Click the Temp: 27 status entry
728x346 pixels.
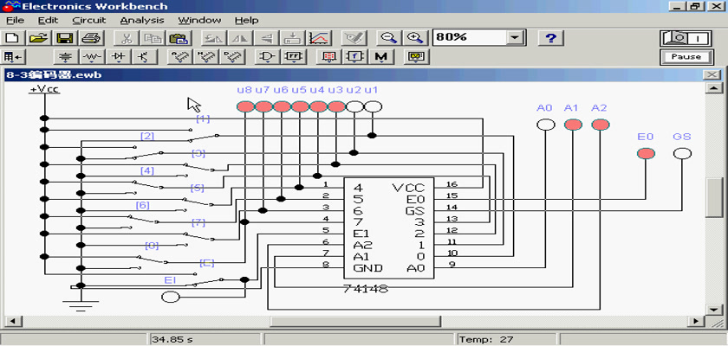486,340
